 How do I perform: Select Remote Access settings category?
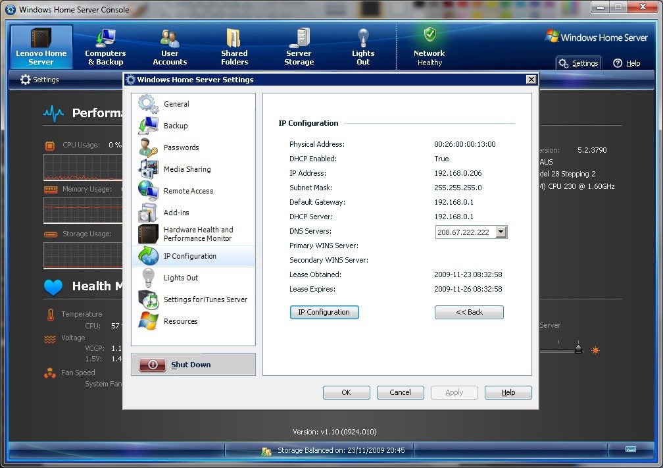point(193,191)
